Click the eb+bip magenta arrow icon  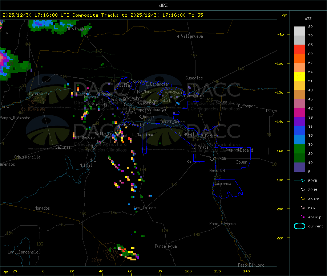[x=299, y=217]
